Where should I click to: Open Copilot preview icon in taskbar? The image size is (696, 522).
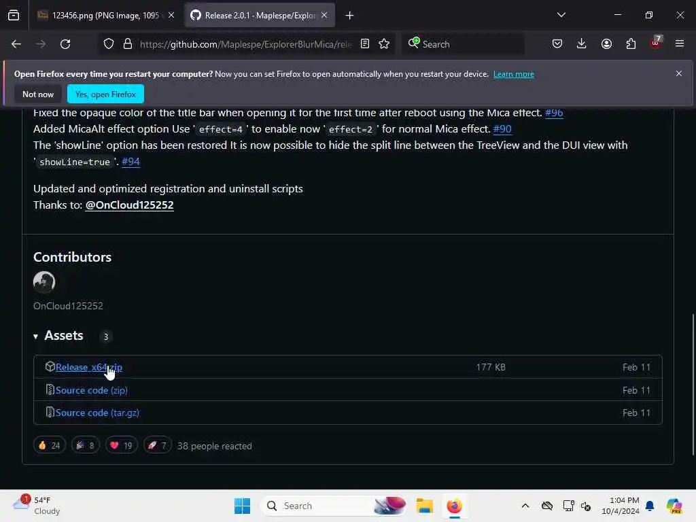pyautogui.click(x=675, y=506)
